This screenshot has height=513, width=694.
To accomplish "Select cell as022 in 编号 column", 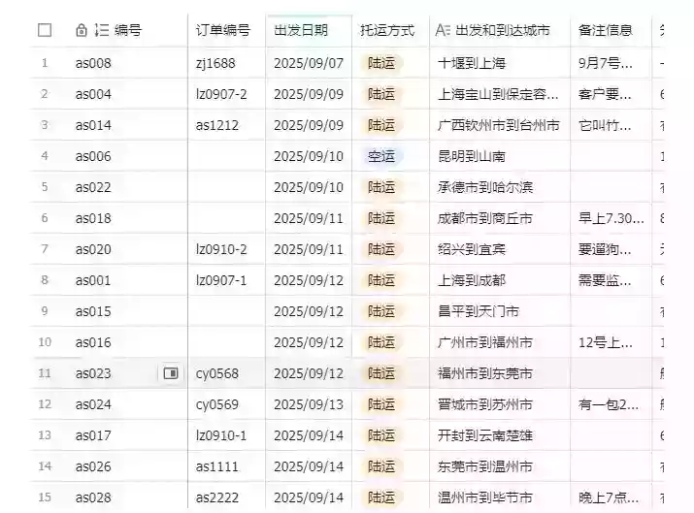I will point(93,187).
